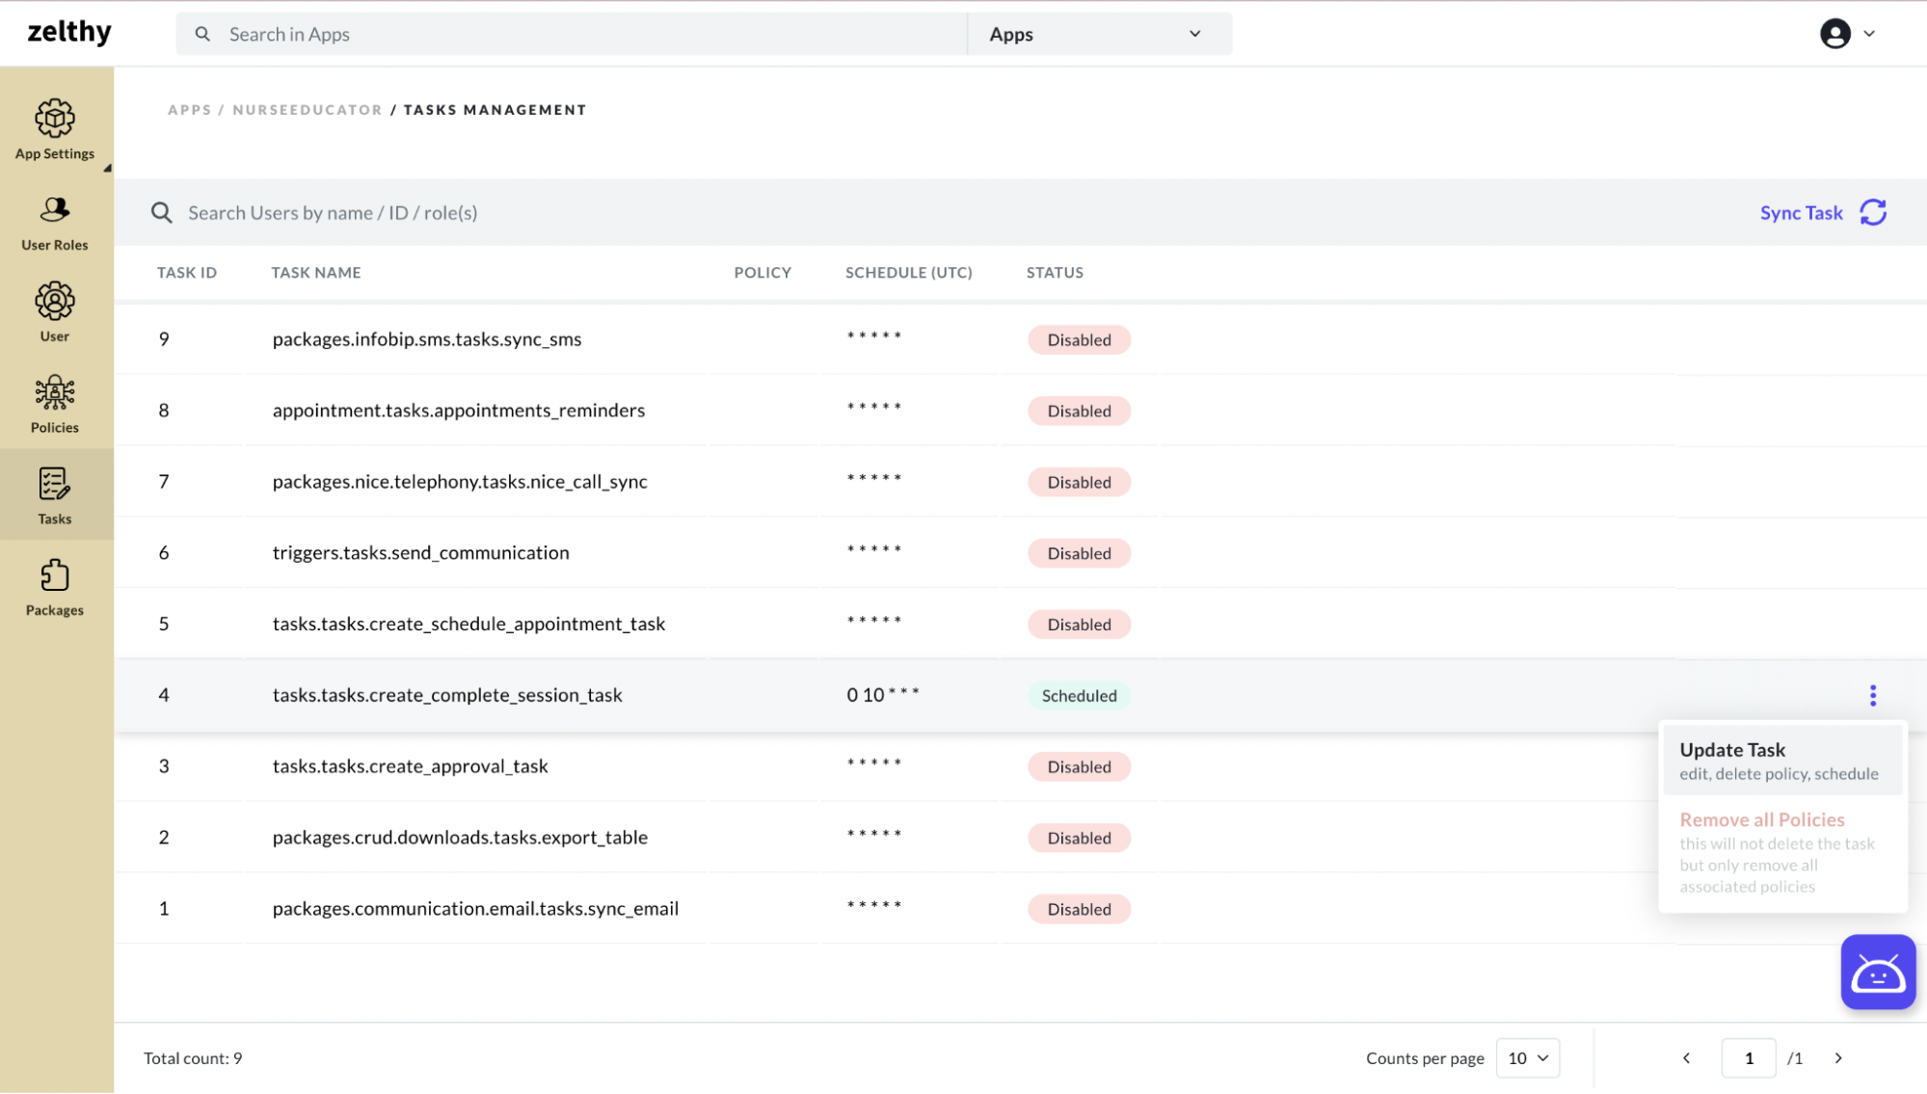
Task: Click Disabled badge for task 8
Action: [x=1079, y=412]
